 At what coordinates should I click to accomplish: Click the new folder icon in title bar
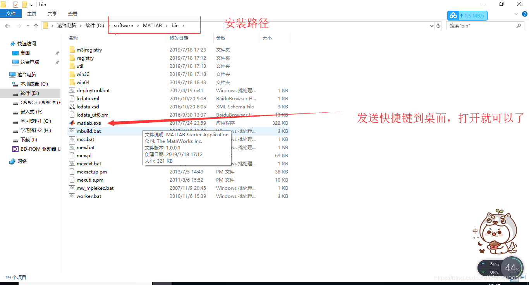[x=24, y=5]
